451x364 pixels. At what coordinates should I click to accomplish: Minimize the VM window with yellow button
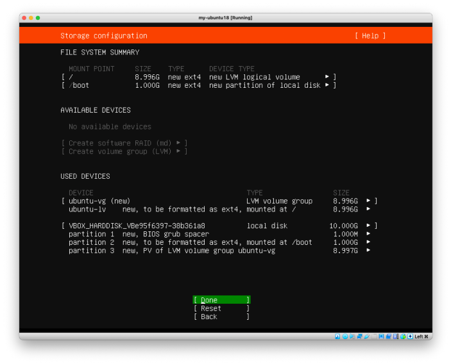pos(31,18)
